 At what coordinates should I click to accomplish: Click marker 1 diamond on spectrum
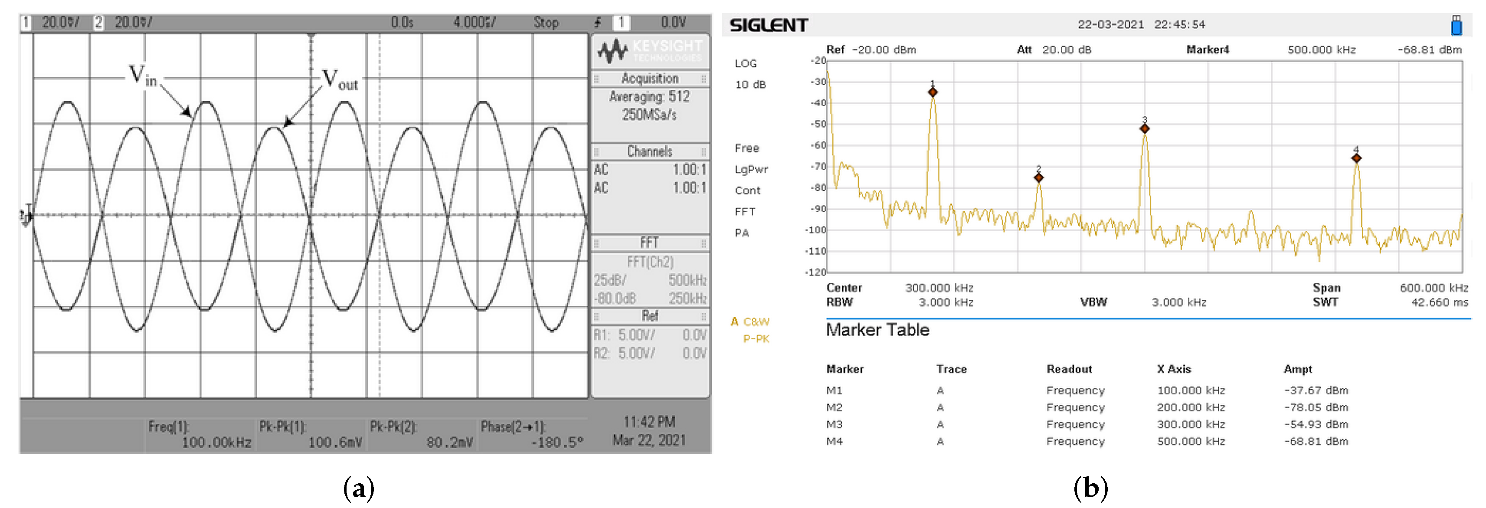pyautogui.click(x=933, y=92)
